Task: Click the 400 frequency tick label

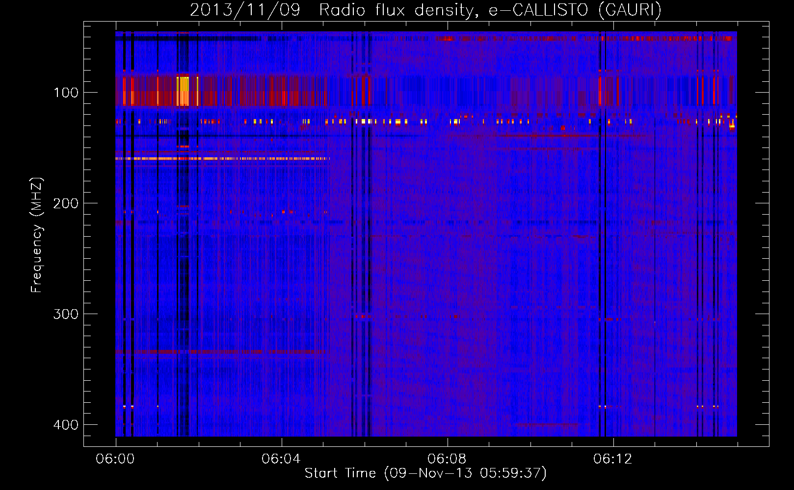Action: [x=66, y=425]
